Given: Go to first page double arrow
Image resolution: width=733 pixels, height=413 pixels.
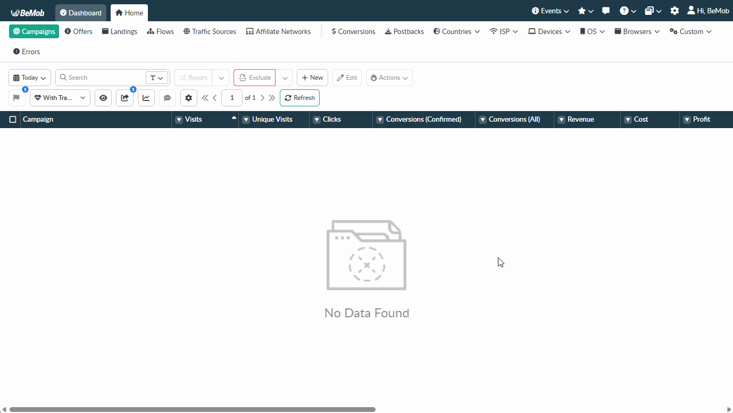Looking at the screenshot, I should click(x=205, y=98).
